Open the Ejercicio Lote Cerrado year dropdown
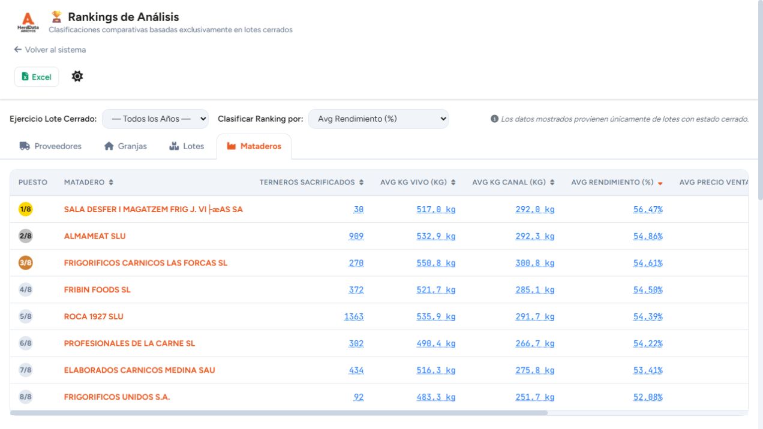Image resolution: width=763 pixels, height=429 pixels. coord(155,119)
